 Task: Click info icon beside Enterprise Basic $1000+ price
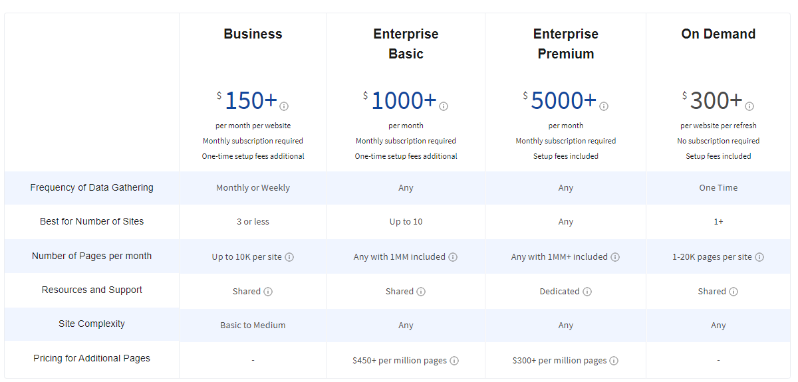[444, 106]
